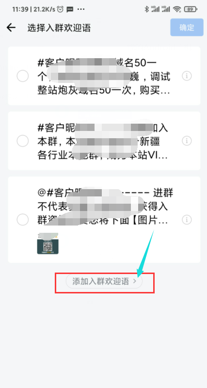
Task: Select the third welcome message radio button
Action: pyautogui.click(x=22, y=219)
